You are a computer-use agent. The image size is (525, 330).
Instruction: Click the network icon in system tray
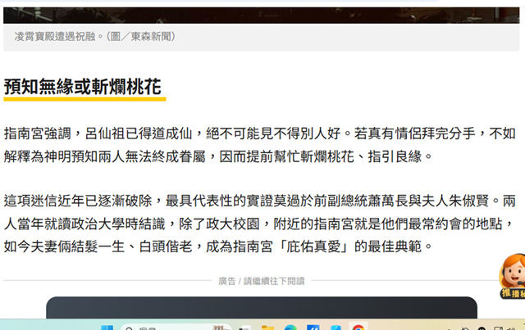click(x=498, y=328)
